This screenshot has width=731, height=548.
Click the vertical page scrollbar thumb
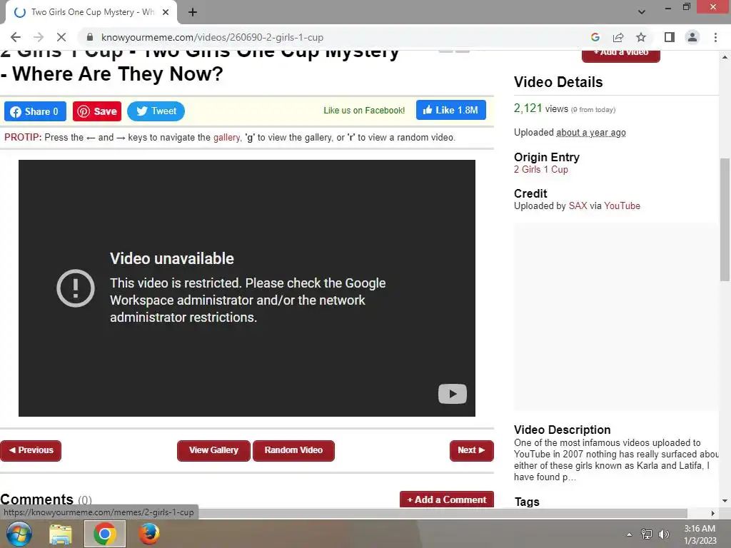point(725,220)
